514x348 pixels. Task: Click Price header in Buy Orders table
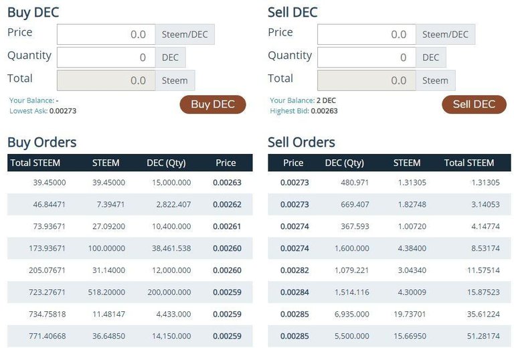(226, 163)
